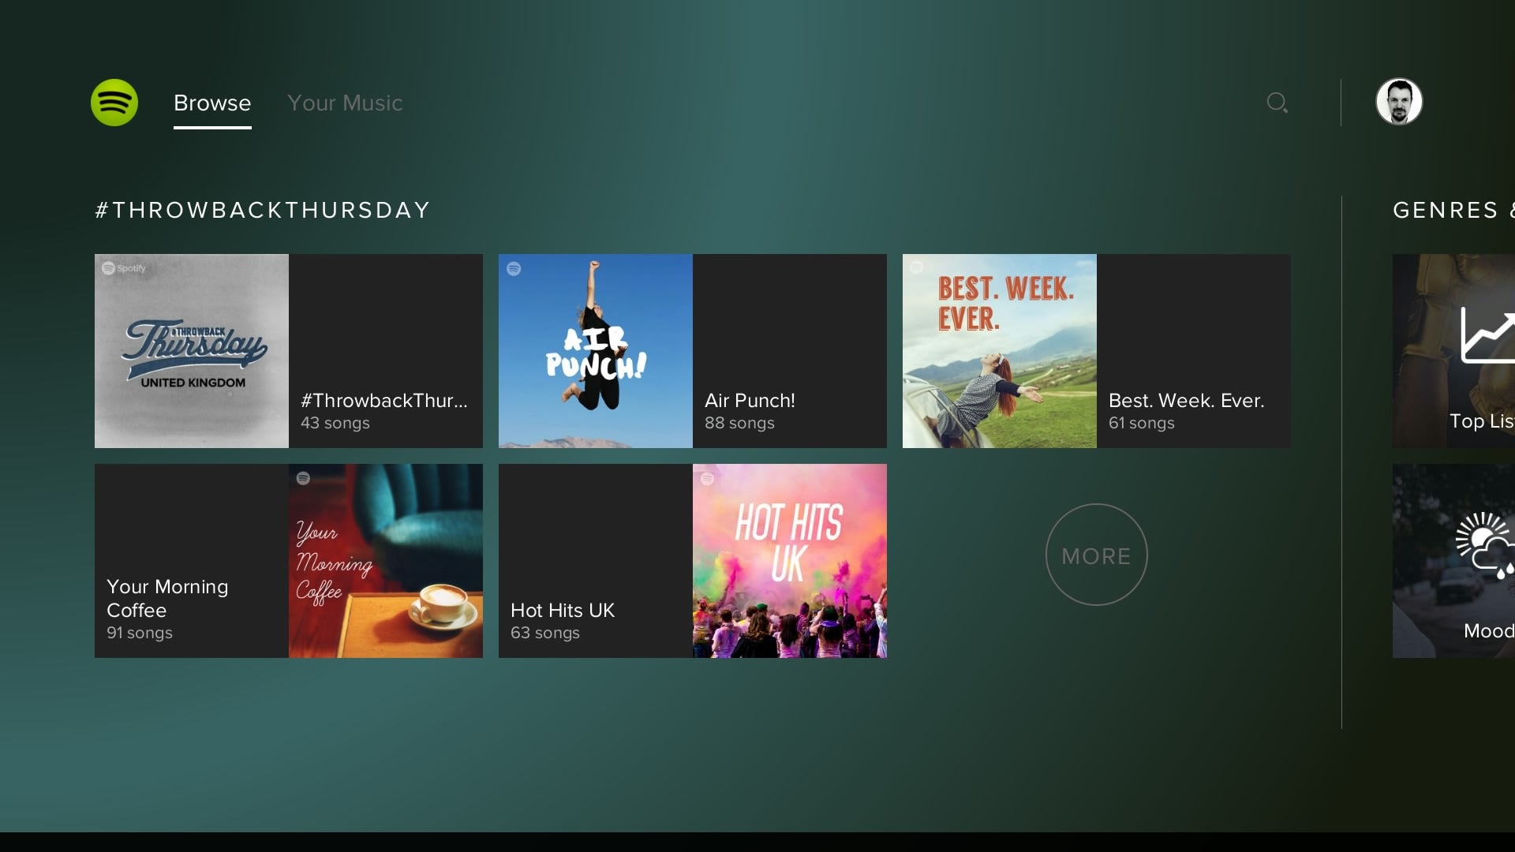Click the Spotify logo icon
Viewport: 1515px width, 852px height.
coord(114,103)
